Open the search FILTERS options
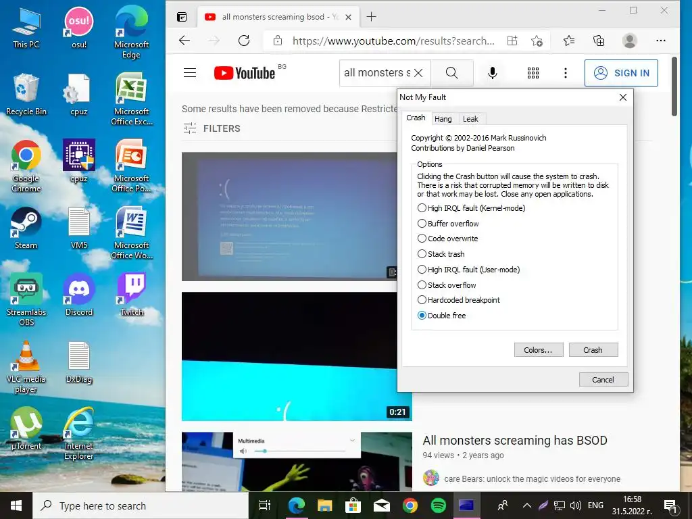The image size is (692, 519). pyautogui.click(x=212, y=128)
